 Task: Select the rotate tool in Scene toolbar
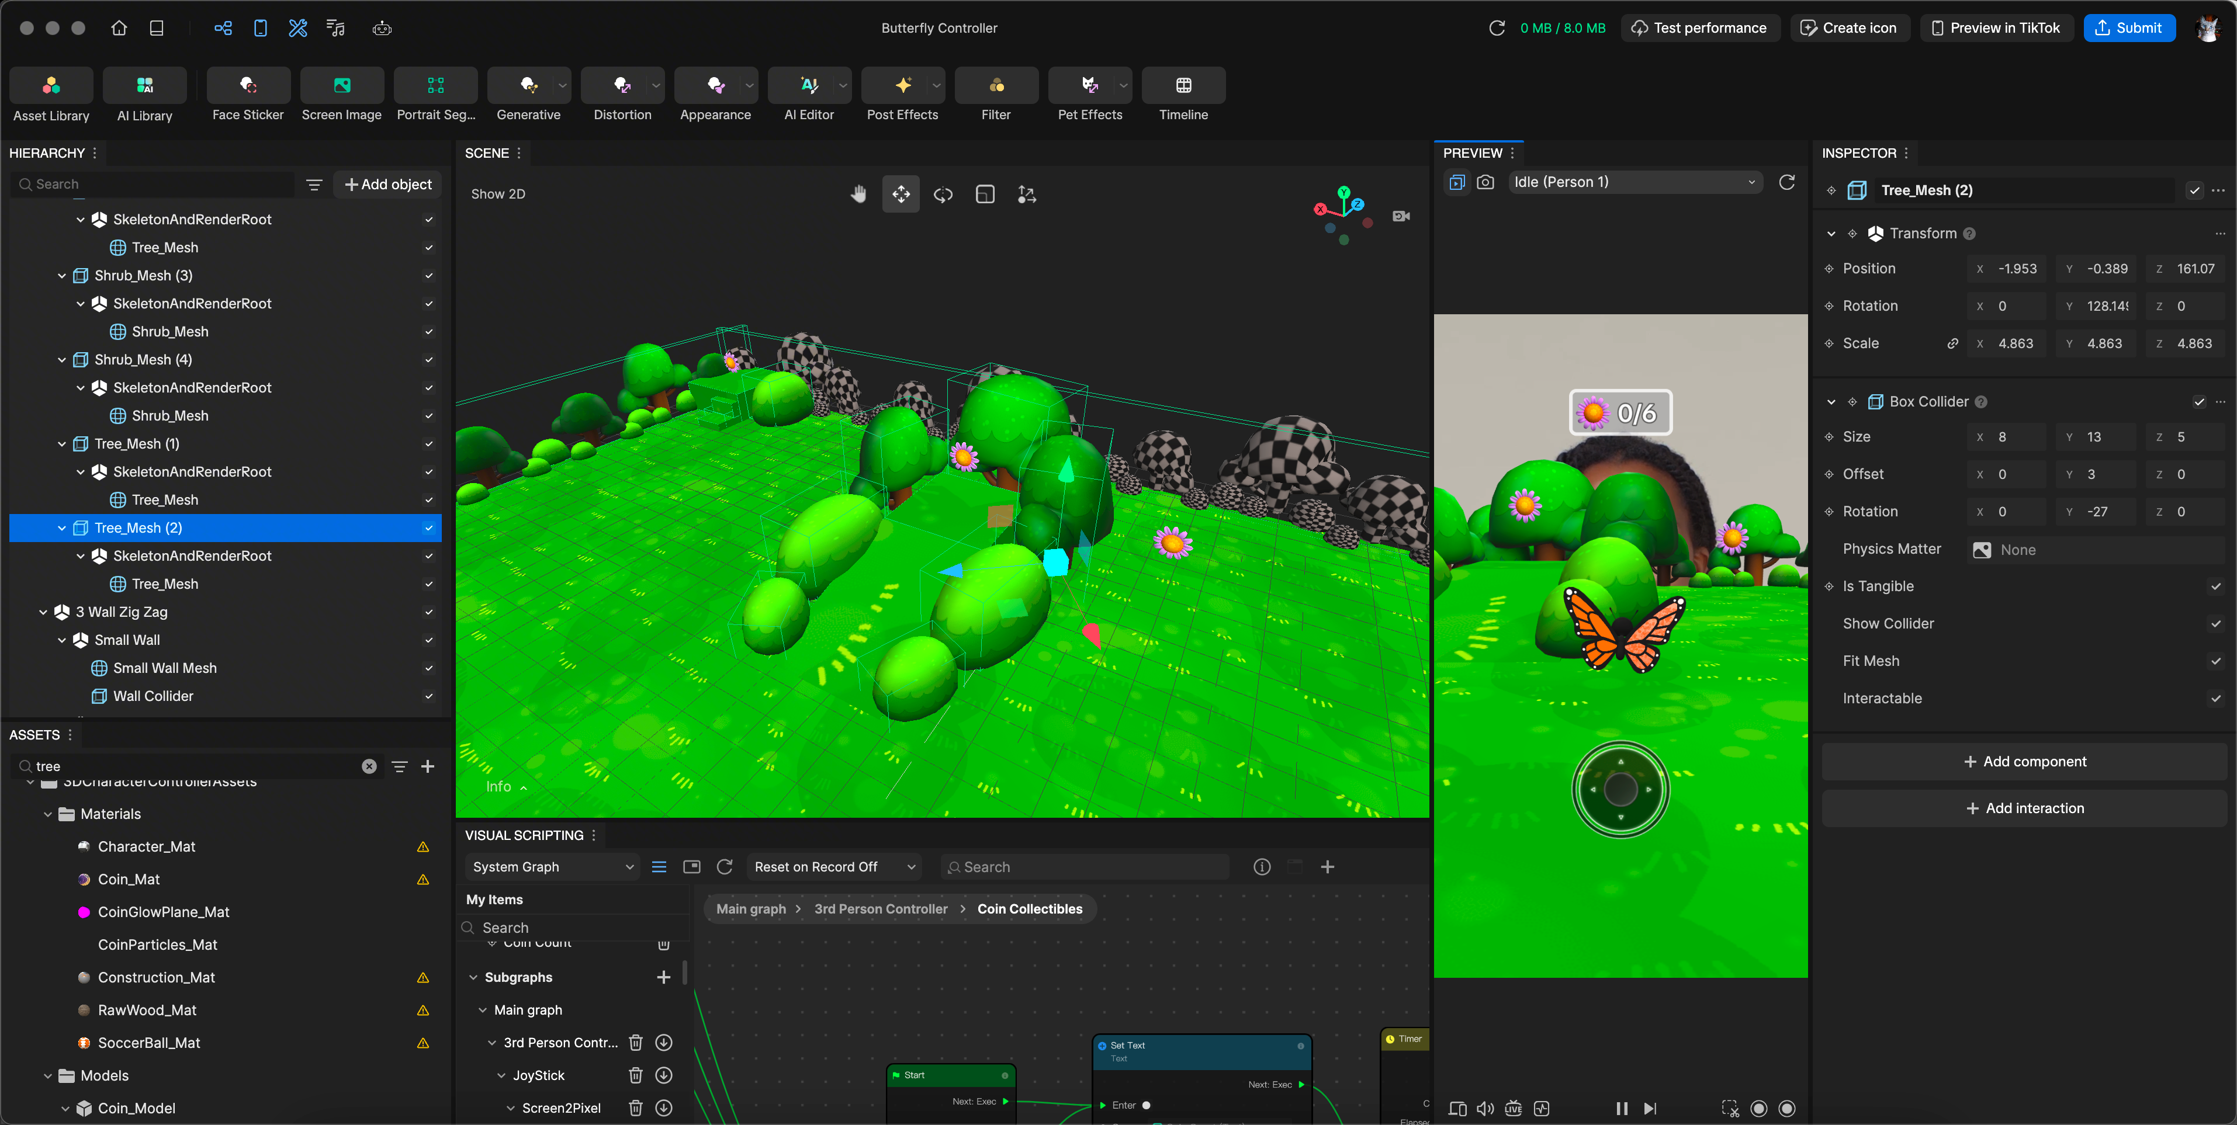pos(943,195)
